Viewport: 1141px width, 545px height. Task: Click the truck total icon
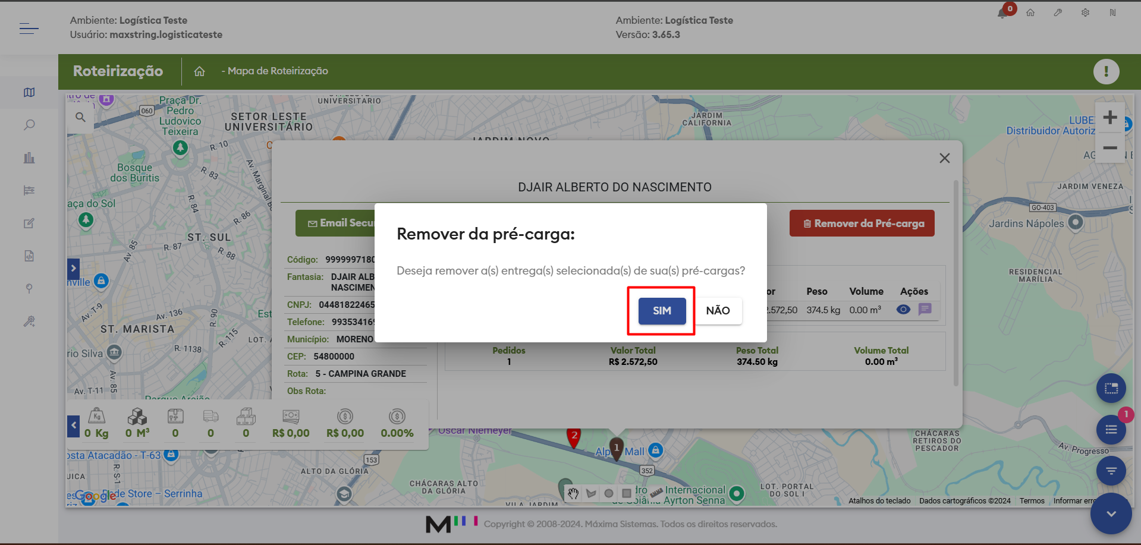[210, 416]
